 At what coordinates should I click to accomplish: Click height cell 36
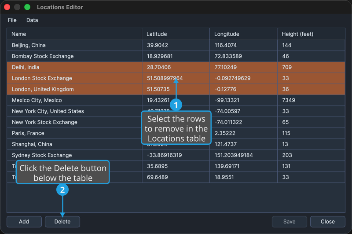311,89
